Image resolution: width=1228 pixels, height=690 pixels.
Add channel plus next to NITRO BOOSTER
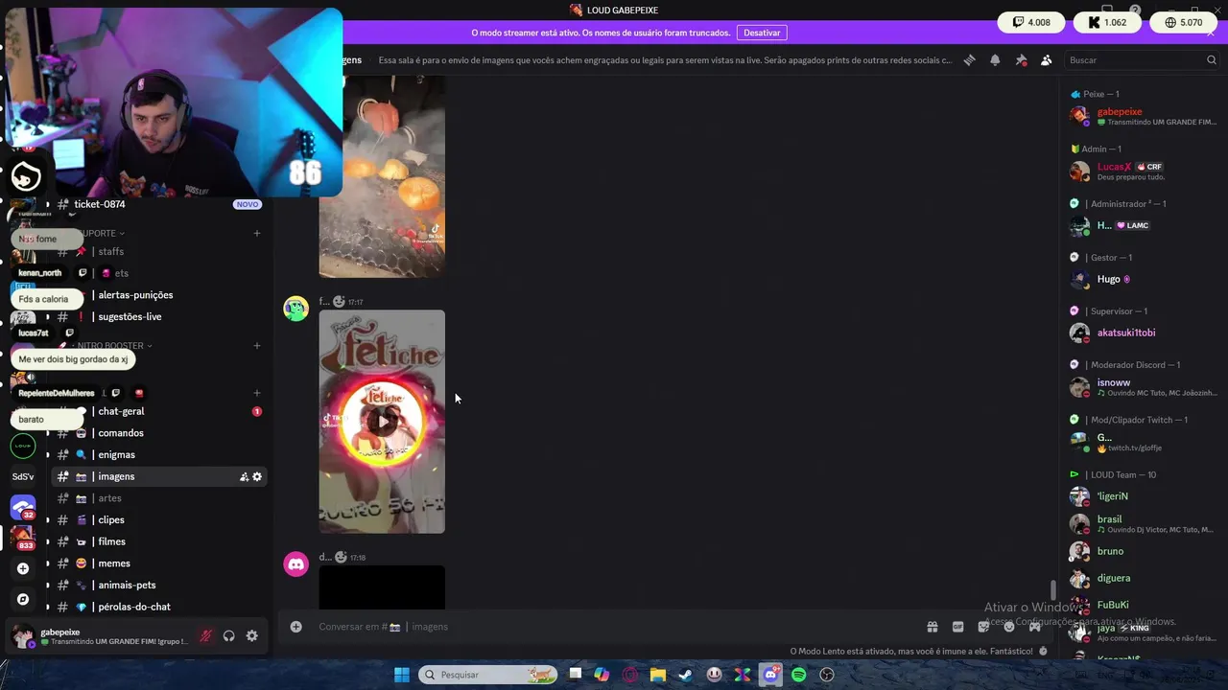pyautogui.click(x=257, y=345)
